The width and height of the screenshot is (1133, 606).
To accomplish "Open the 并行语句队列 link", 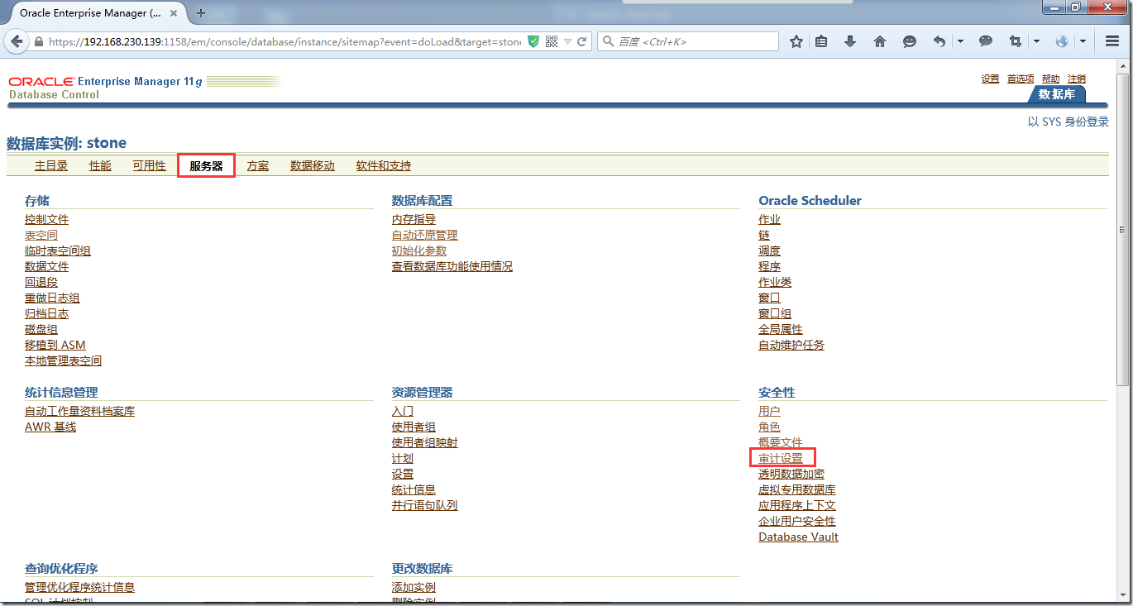I will coord(425,505).
